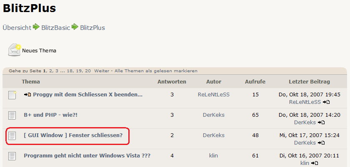Image resolution: width=350 pixels, height=167 pixels.
Task: Click the Aufrufe column header
Action: point(255,82)
